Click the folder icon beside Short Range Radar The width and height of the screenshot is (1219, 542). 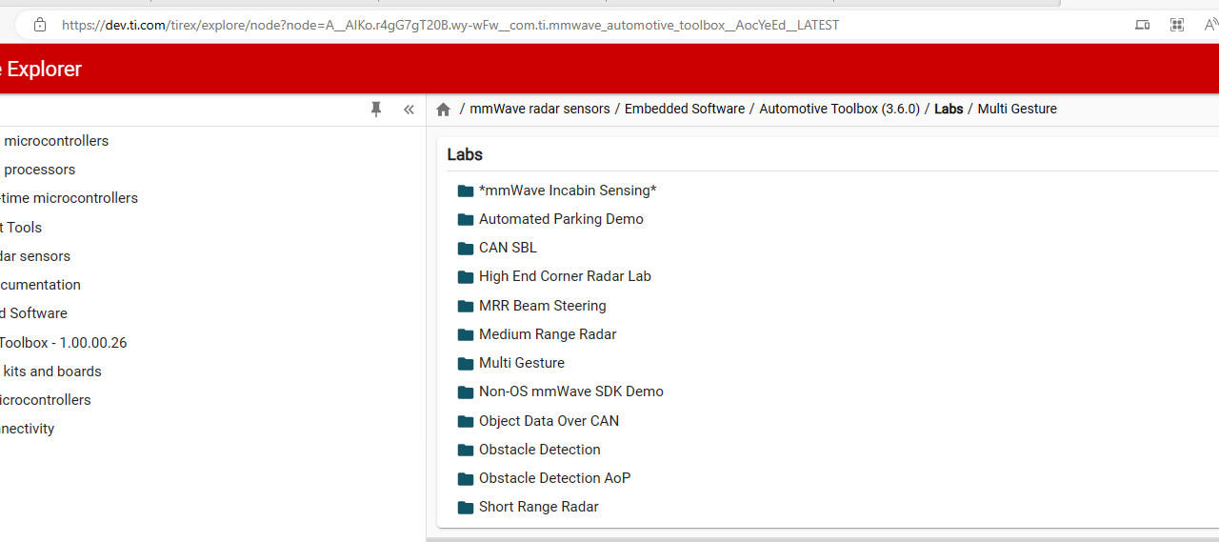466,507
